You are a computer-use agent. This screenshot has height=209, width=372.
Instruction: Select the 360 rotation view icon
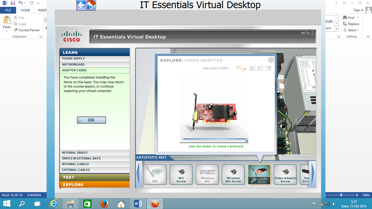pos(242,68)
